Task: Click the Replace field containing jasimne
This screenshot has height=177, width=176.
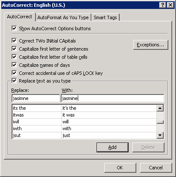Action: point(36,98)
